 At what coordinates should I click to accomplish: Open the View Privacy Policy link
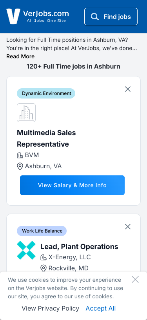pyautogui.click(x=50, y=308)
